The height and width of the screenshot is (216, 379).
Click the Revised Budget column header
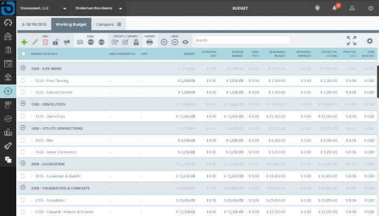point(237,54)
